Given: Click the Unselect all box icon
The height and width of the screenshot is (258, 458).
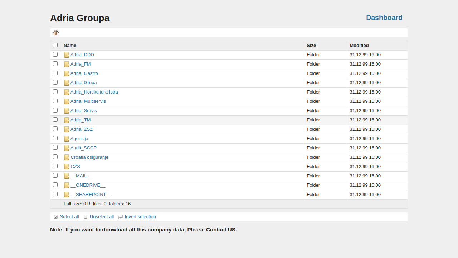Looking at the screenshot, I should [86, 217].
